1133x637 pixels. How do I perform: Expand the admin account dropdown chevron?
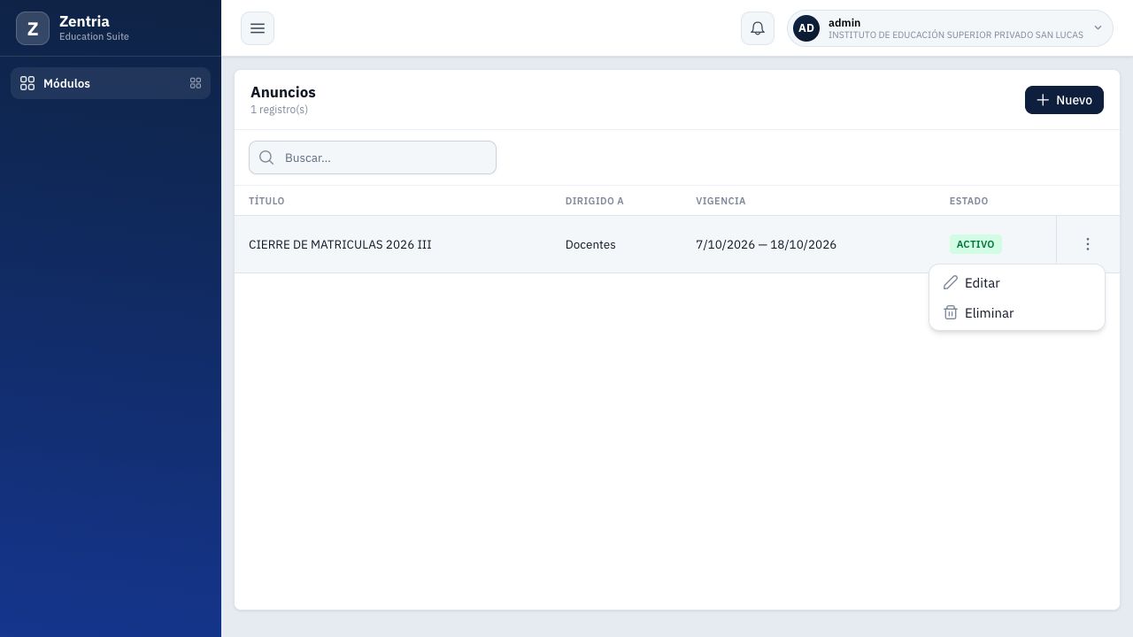point(1098,28)
